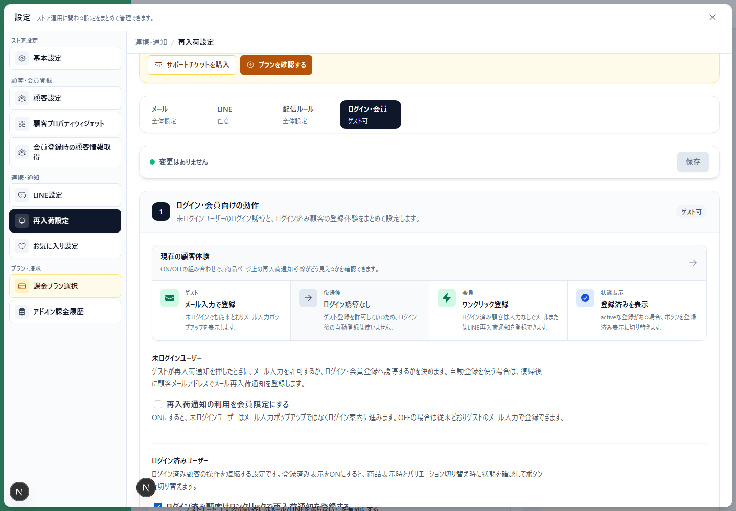Click the プランを確認する button

point(276,65)
